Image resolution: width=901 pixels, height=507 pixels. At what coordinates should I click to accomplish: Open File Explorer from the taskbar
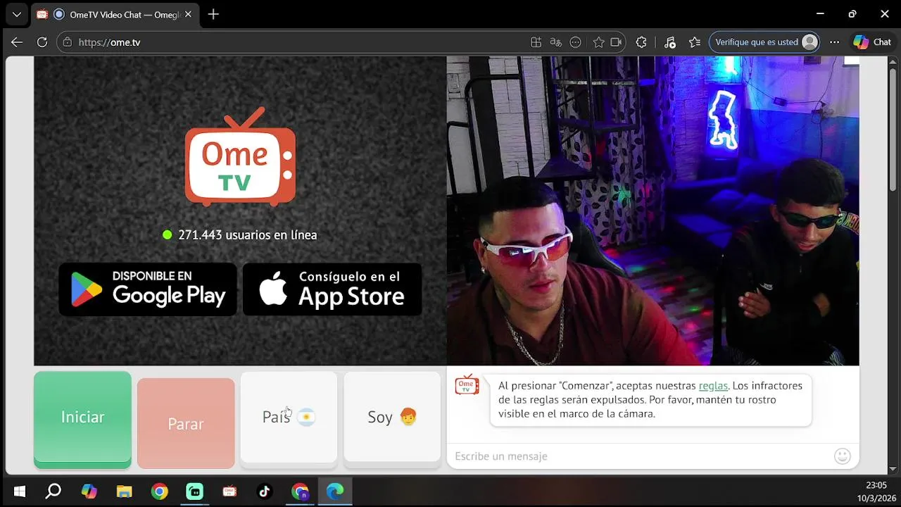pos(124,492)
